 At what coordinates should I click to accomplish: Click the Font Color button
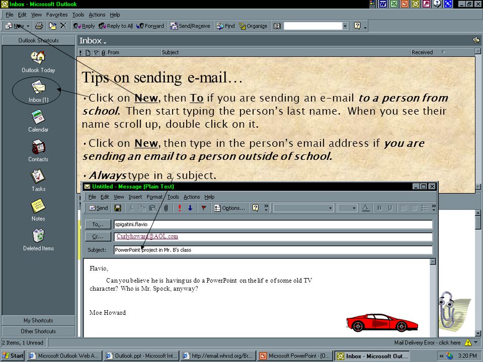coord(366,208)
